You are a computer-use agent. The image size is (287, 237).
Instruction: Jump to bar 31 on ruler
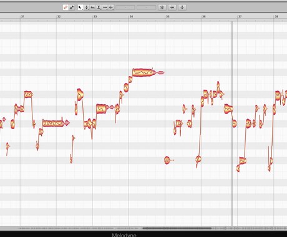[x=22, y=16]
